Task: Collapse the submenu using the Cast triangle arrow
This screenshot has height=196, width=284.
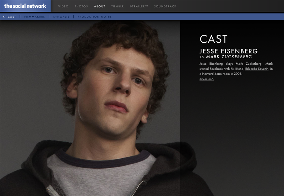Action: coord(4,17)
